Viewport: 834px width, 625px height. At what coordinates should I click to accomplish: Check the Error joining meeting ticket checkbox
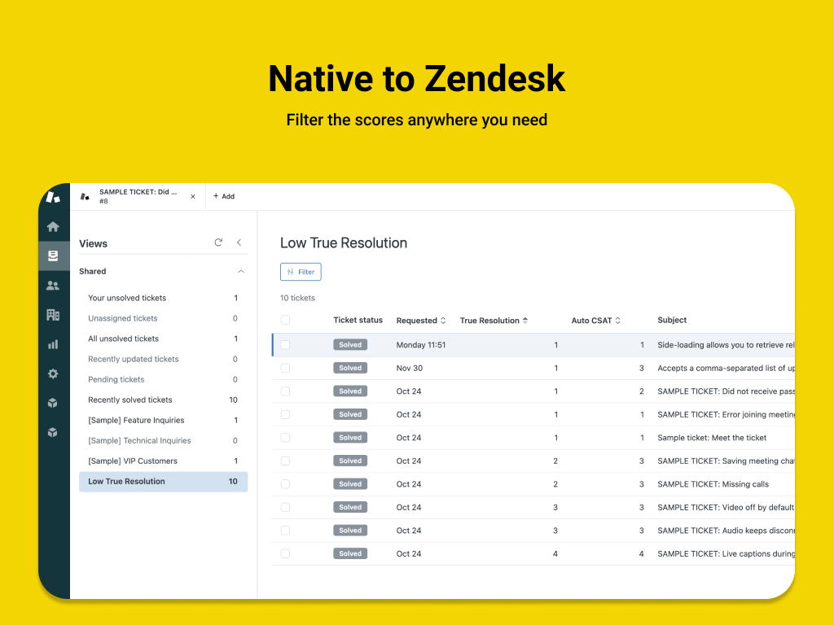point(286,414)
